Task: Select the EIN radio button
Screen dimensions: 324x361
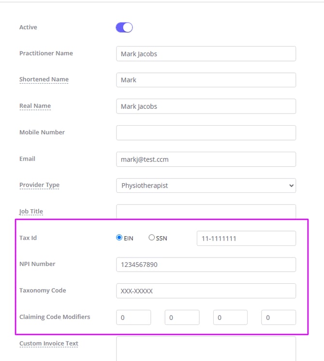Action: coord(119,238)
